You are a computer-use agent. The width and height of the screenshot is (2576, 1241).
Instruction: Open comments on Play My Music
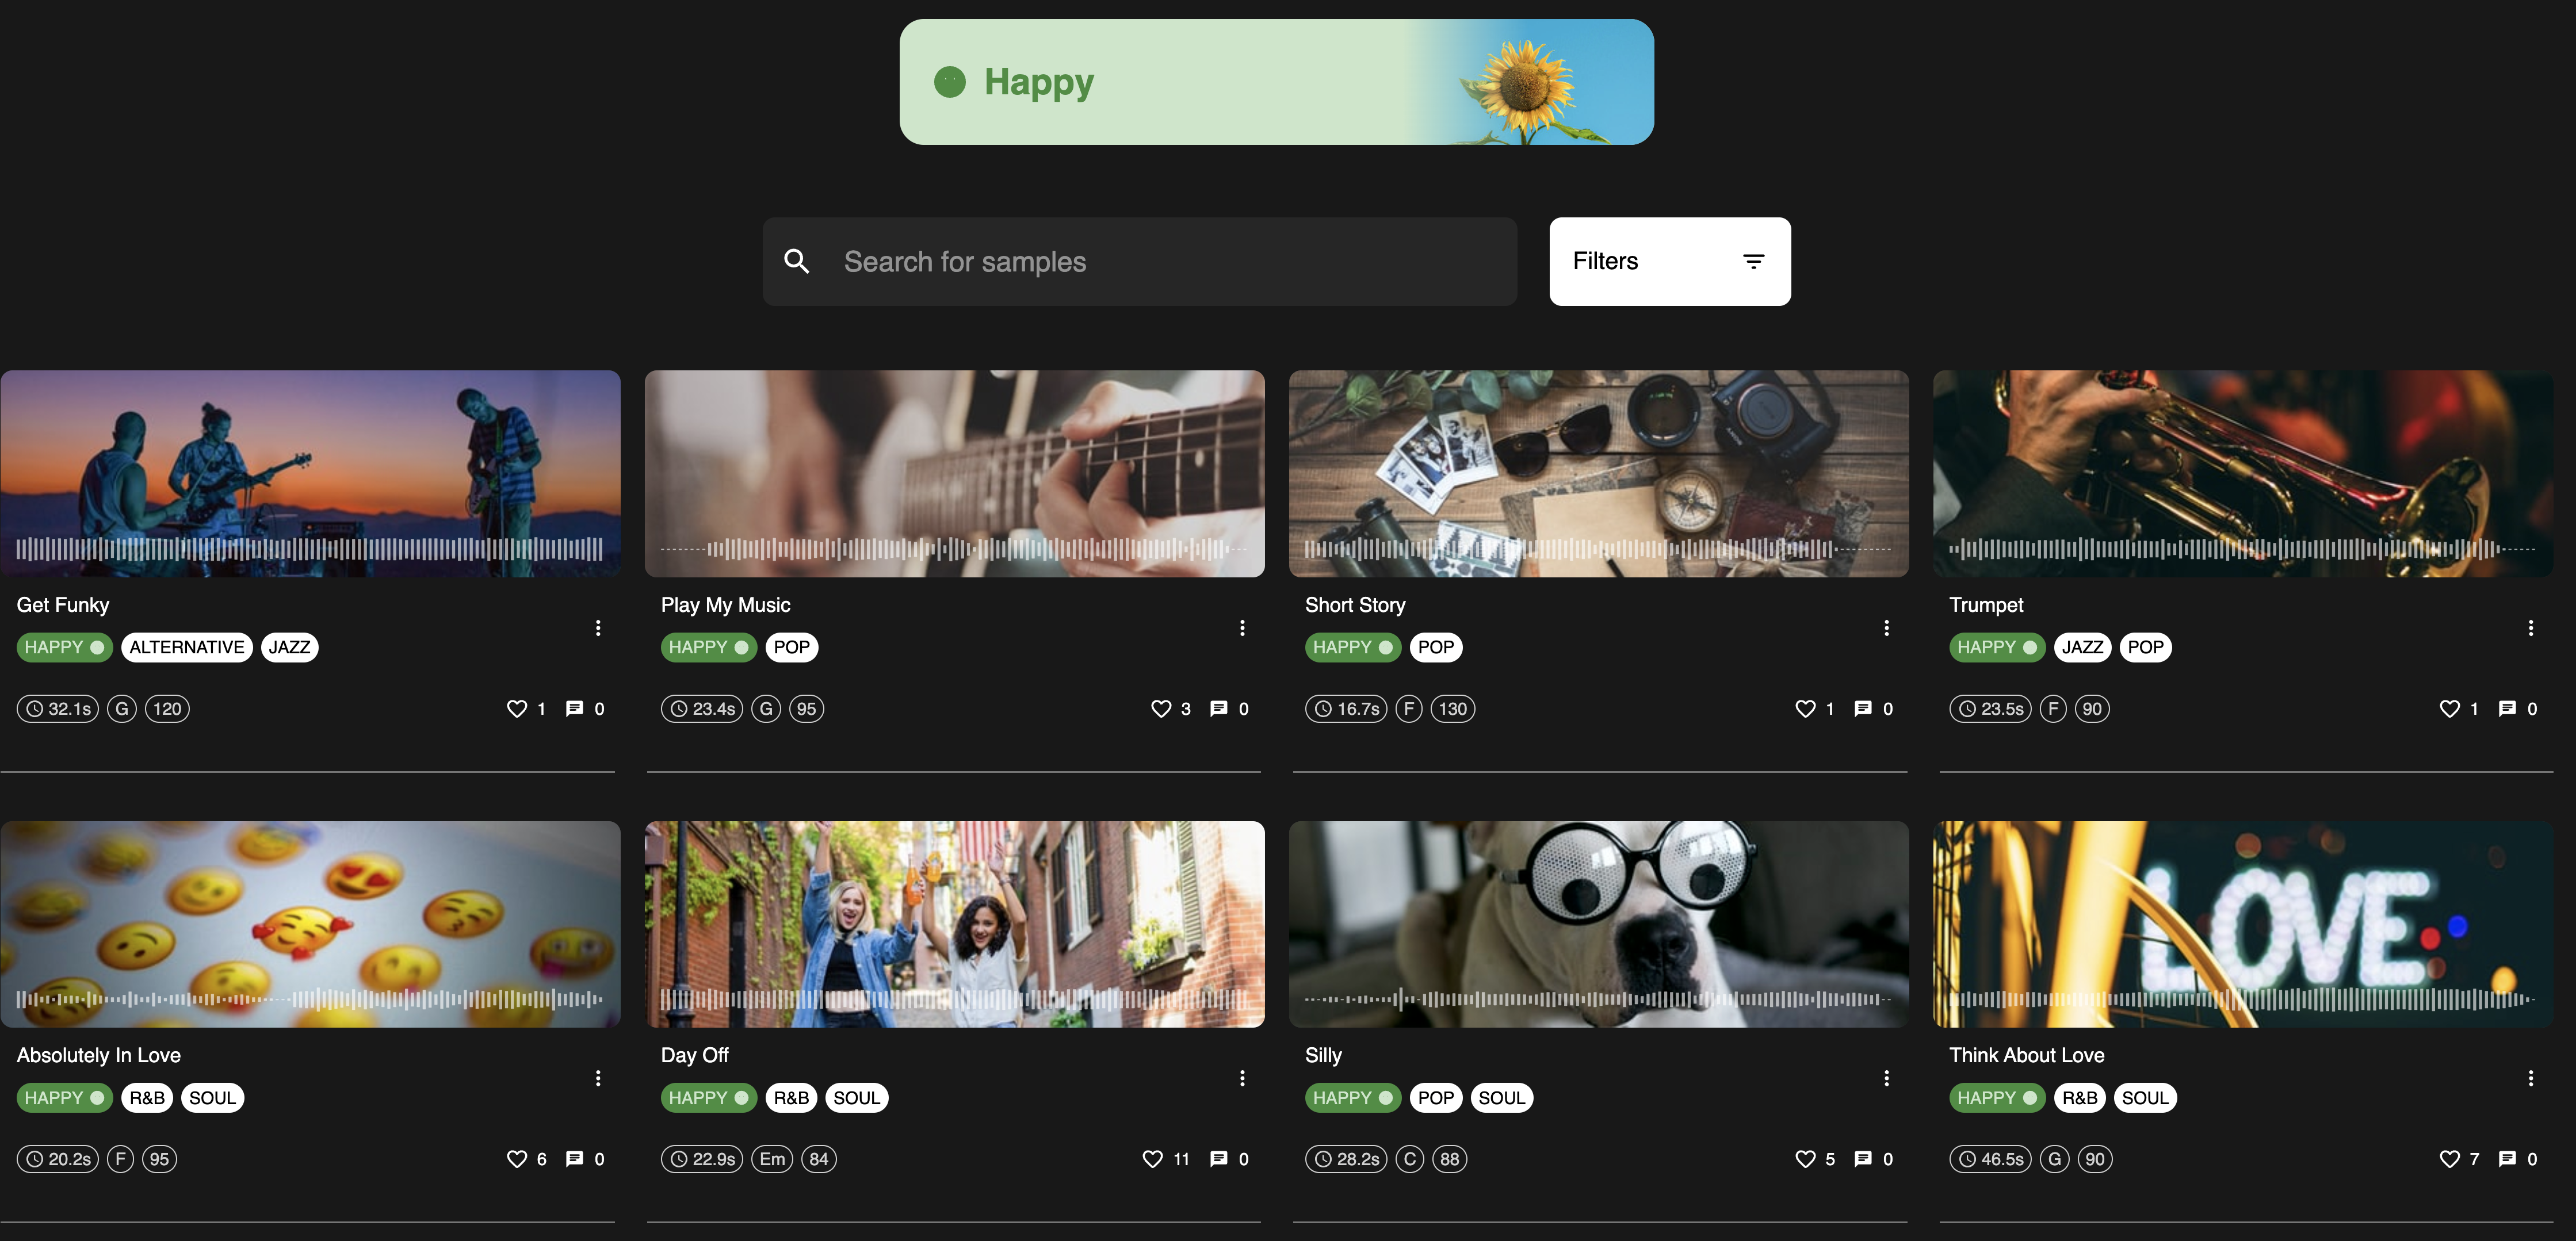click(1218, 709)
